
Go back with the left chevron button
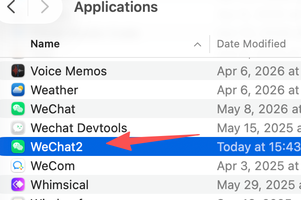[x=11, y=7]
